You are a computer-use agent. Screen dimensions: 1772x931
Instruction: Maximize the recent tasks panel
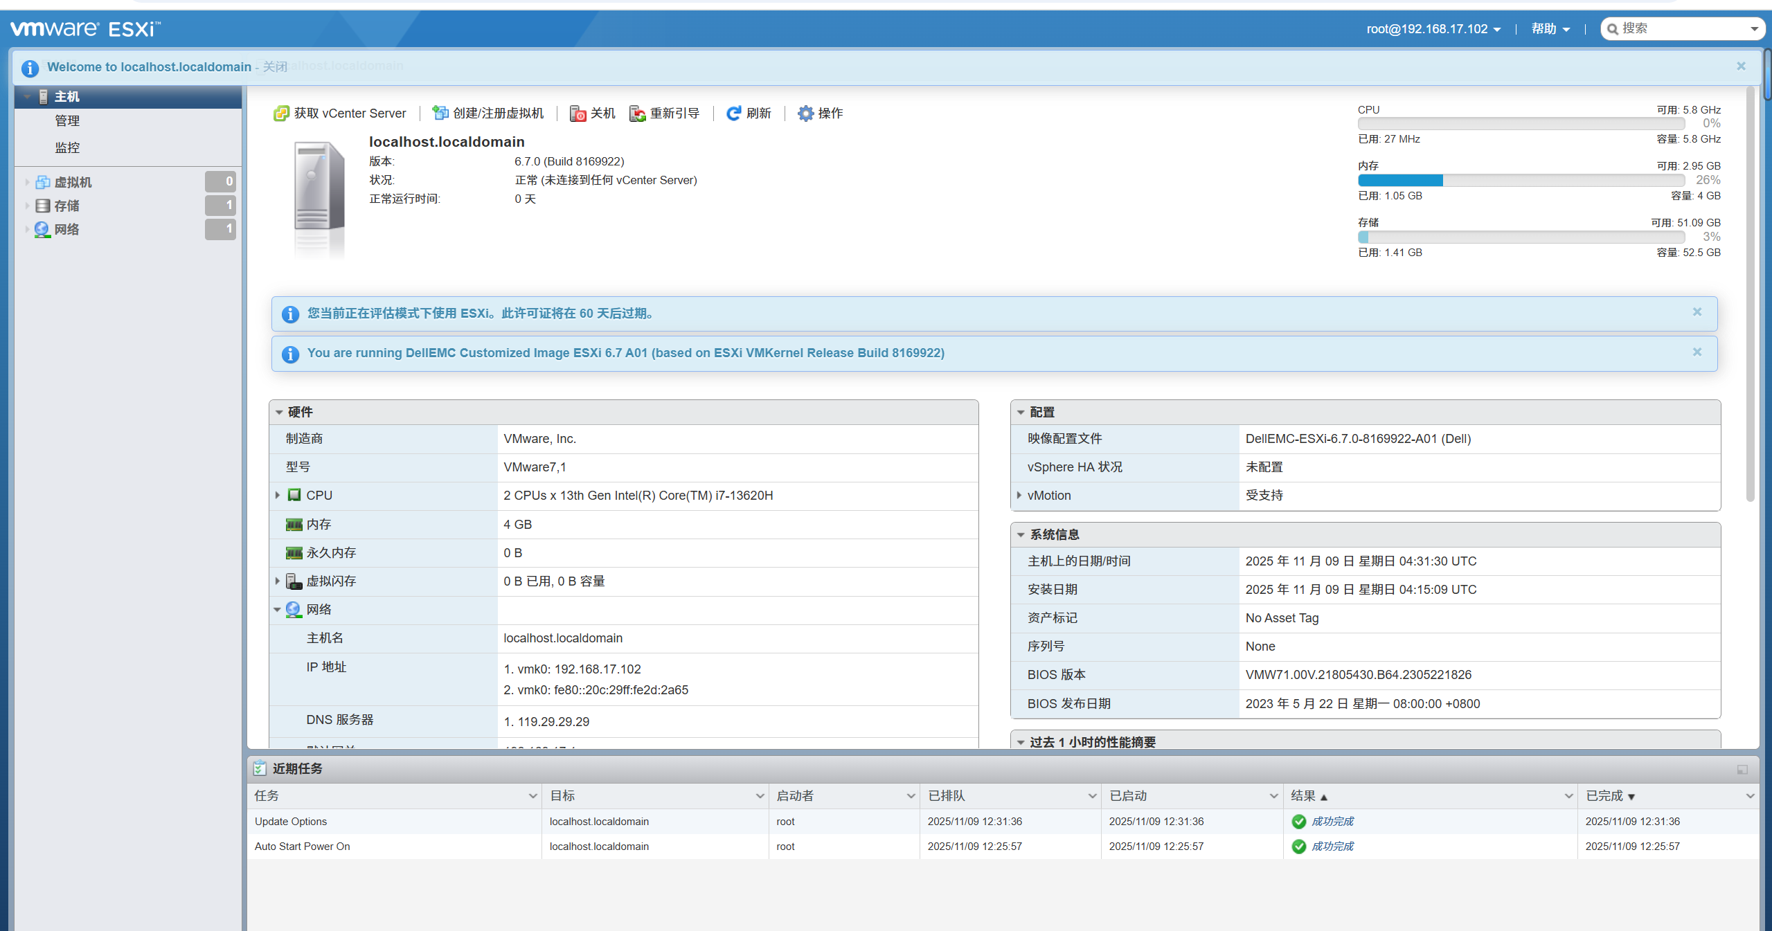tap(1742, 770)
